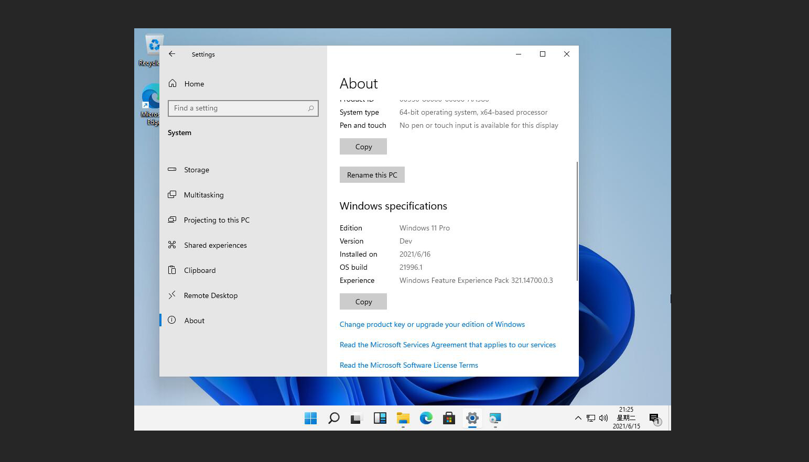Click the "Windows specifications" heading

coord(393,206)
